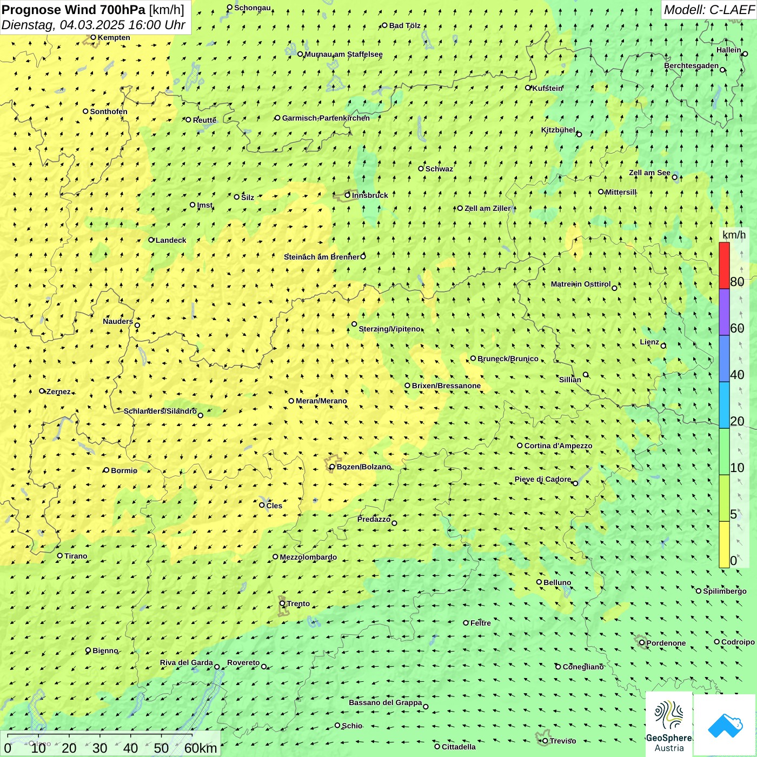Click the Steinach am Brenner label
757x757 pixels.
point(321,257)
